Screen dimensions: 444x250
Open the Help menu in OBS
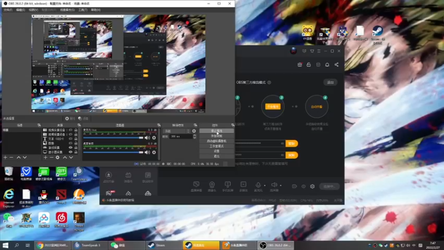(x=95, y=10)
